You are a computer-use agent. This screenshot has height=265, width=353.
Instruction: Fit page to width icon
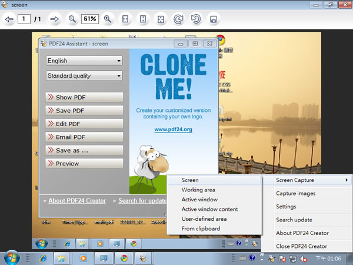pyautogui.click(x=125, y=19)
